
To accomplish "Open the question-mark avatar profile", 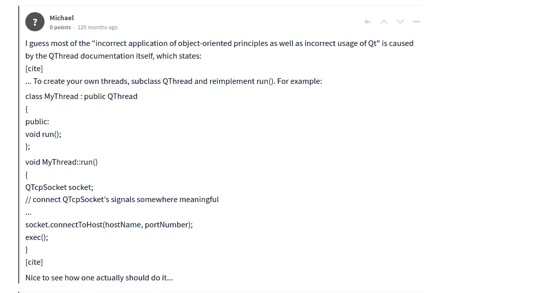I will coord(35,22).
